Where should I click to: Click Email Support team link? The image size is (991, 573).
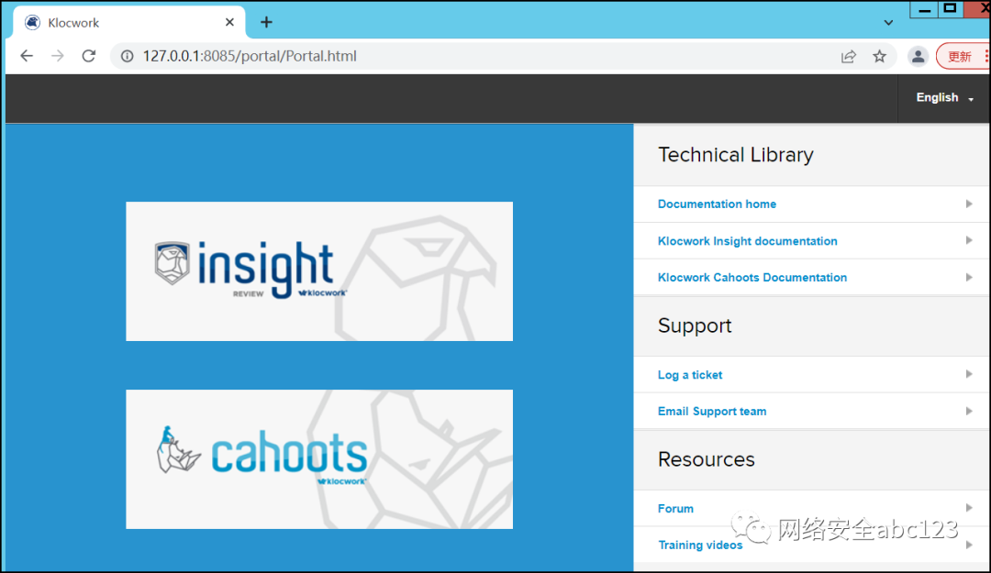(x=712, y=412)
